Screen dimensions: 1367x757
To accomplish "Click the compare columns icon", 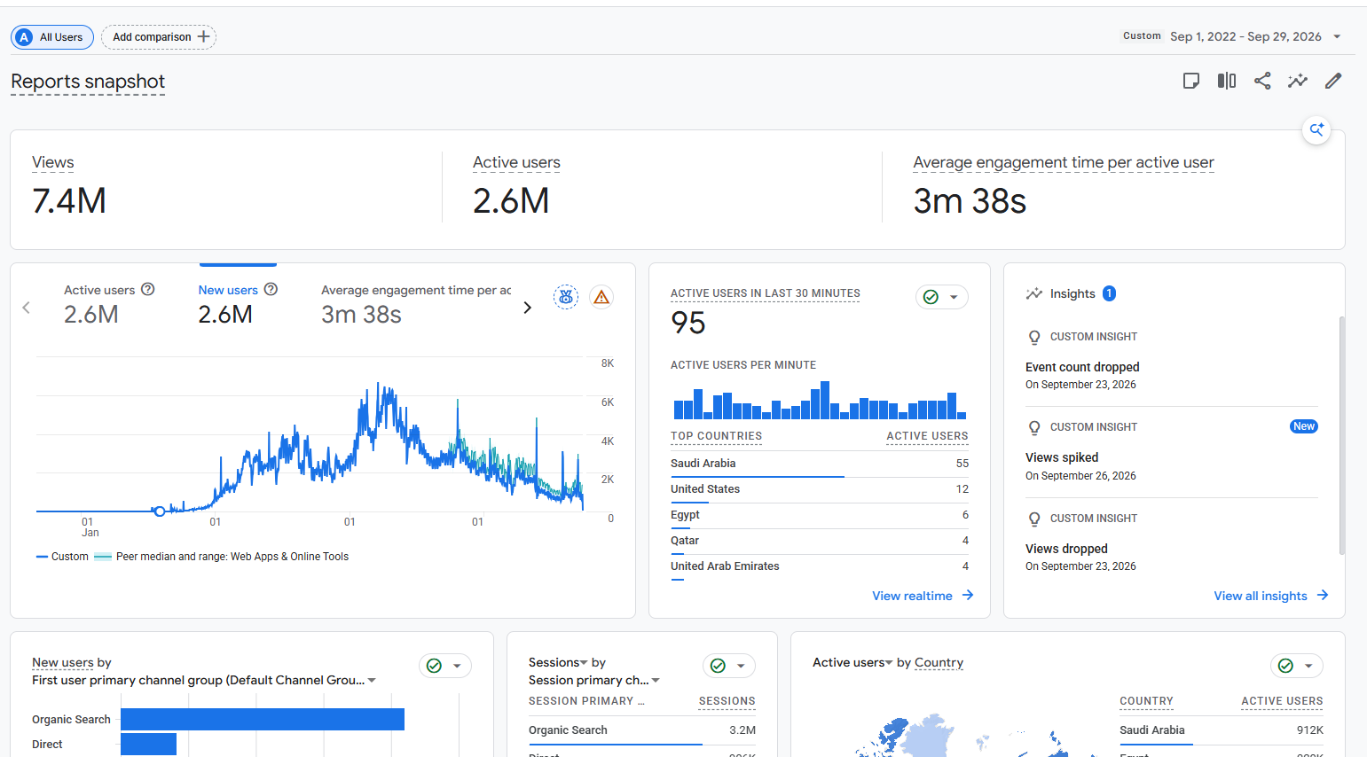I will [1227, 81].
